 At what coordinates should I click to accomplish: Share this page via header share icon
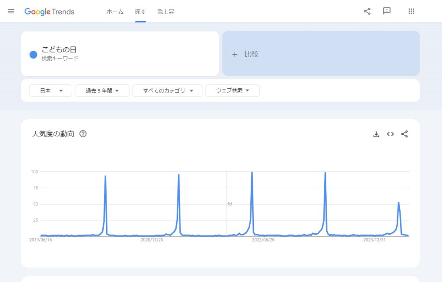pos(367,11)
